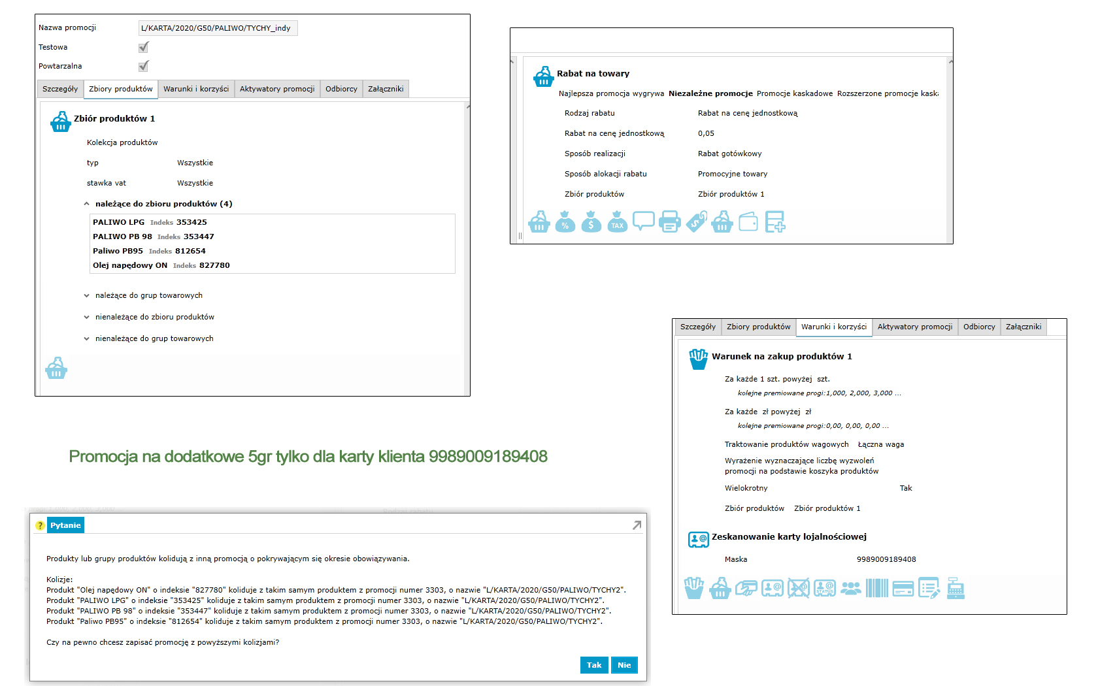Click the Promocyjne towary value
The height and width of the screenshot is (686, 1098).
733,174
